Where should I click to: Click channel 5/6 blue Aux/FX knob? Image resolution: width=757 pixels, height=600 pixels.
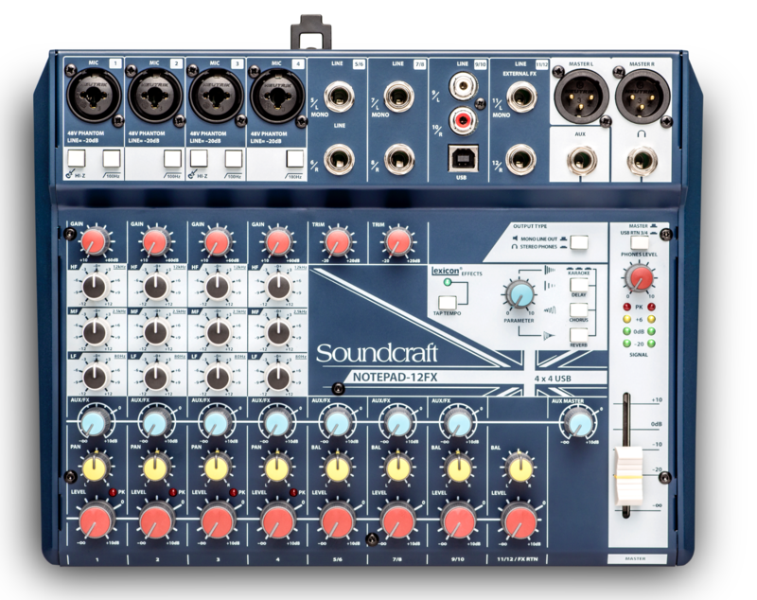[337, 422]
